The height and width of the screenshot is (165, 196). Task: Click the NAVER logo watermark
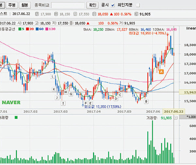11,102
